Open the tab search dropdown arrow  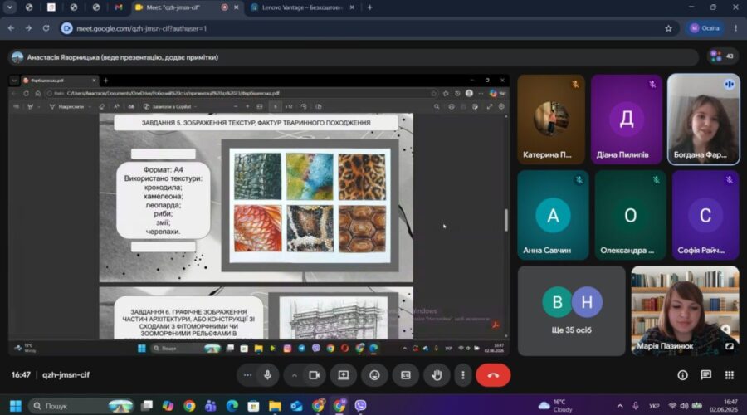click(x=9, y=7)
